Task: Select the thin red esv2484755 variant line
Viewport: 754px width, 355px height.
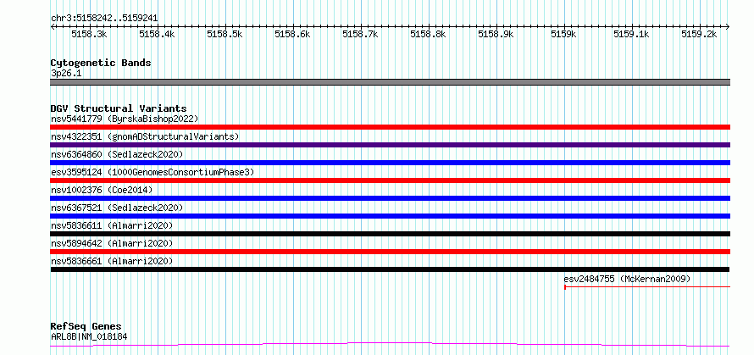Action: coord(647,287)
